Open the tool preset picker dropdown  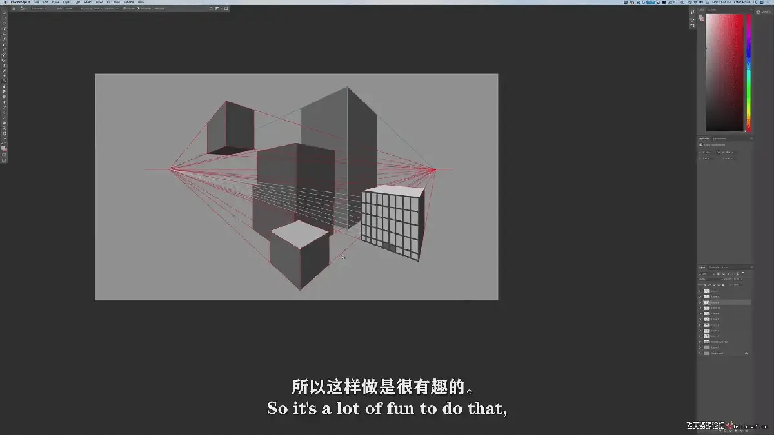pos(23,8)
